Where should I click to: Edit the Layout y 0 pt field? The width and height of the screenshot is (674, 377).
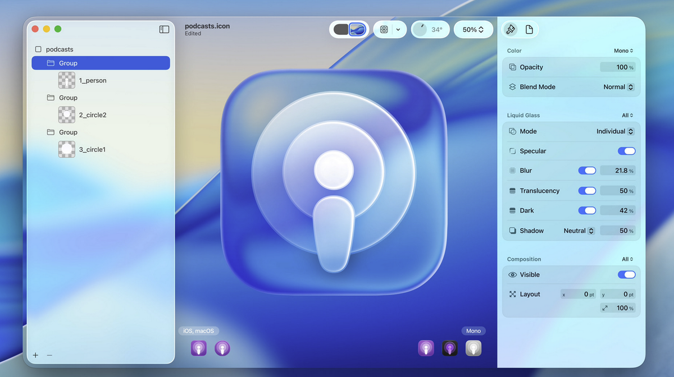pos(618,294)
